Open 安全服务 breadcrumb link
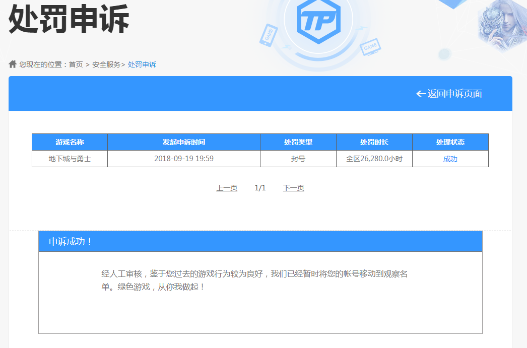Screen dimensions: 527x348 coord(106,64)
